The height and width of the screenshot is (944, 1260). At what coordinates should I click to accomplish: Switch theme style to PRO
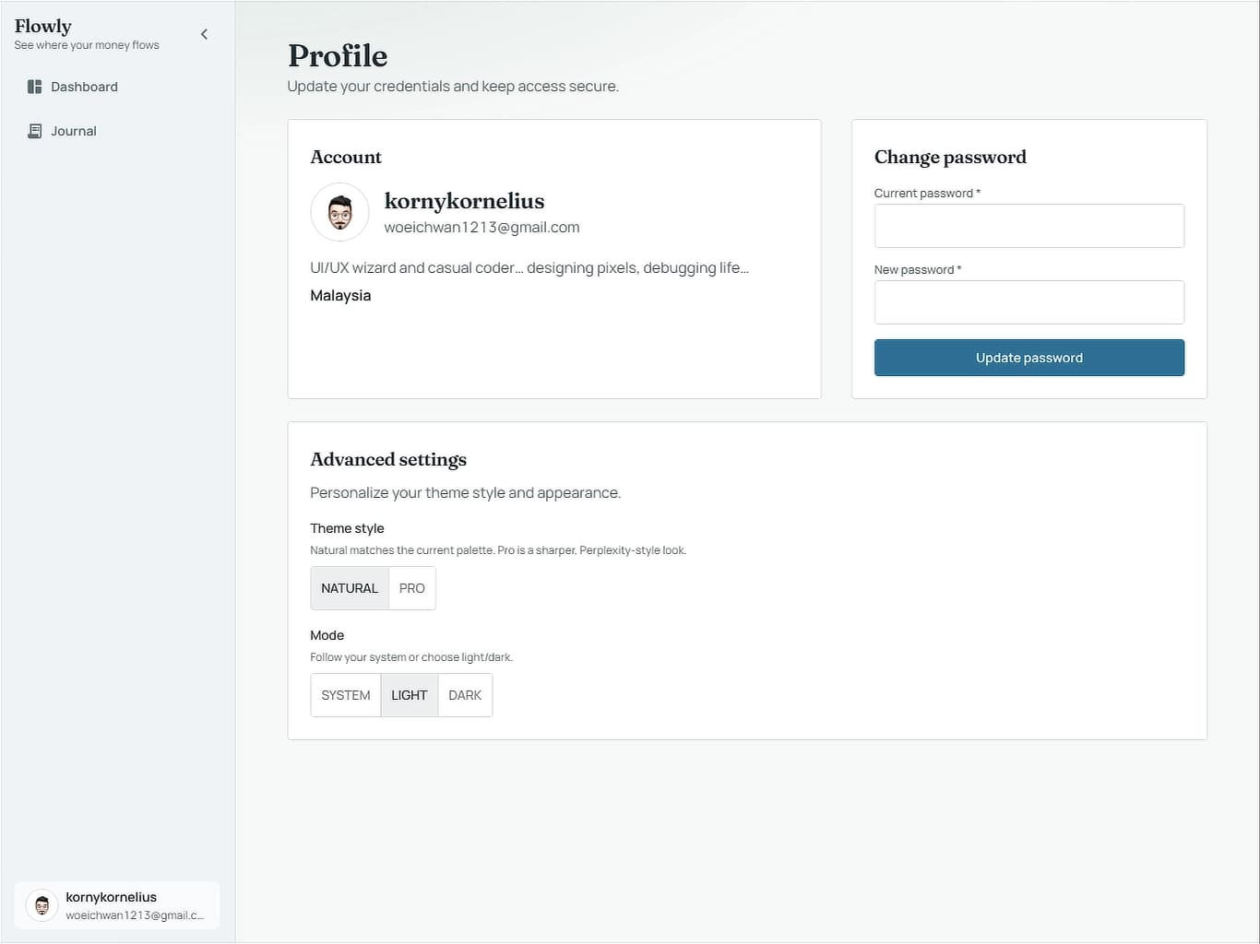click(x=411, y=587)
